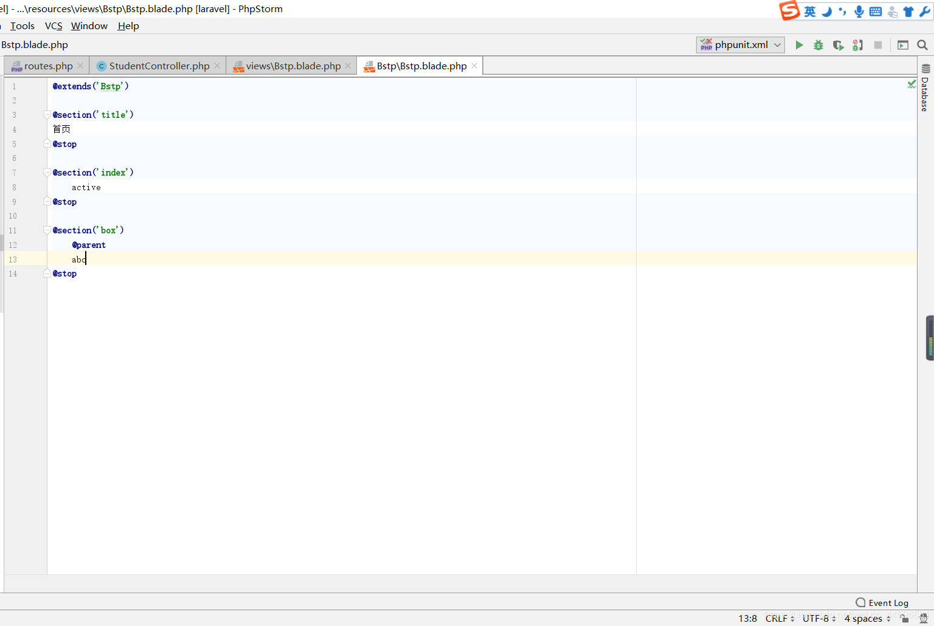Open the CRLF line separator selector
This screenshot has width=934, height=626.
(x=779, y=619)
